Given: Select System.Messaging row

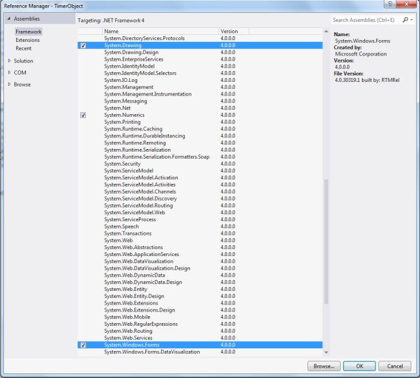Looking at the screenshot, I should pos(200,101).
